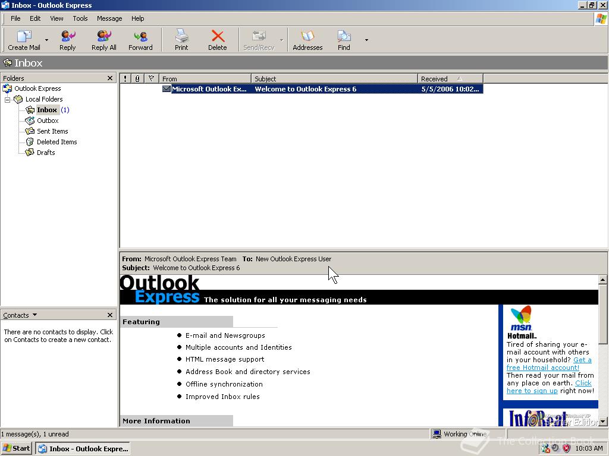
Task: Open the Addresses book icon
Action: click(x=307, y=40)
